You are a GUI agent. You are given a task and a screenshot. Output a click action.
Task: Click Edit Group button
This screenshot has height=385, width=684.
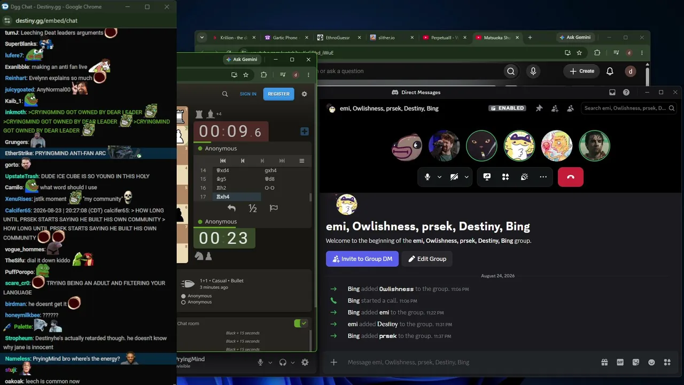(x=427, y=259)
